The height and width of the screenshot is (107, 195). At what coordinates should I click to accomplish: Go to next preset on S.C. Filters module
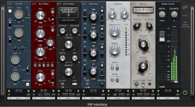pyautogui.click(x=54, y=98)
